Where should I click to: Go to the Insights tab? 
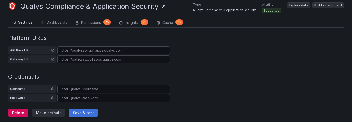(x=128, y=23)
